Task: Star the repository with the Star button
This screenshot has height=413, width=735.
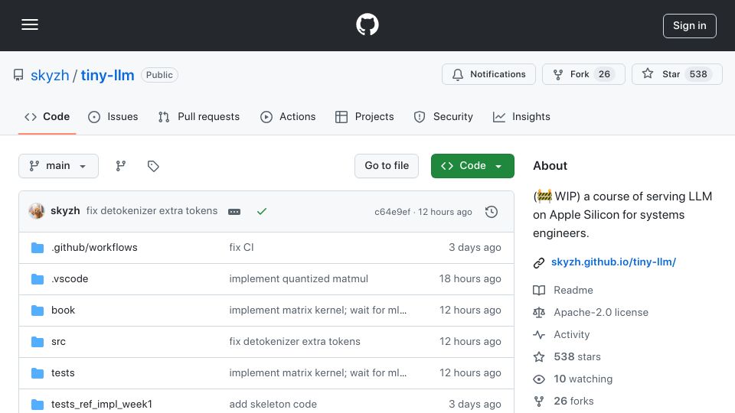Action: click(x=677, y=74)
